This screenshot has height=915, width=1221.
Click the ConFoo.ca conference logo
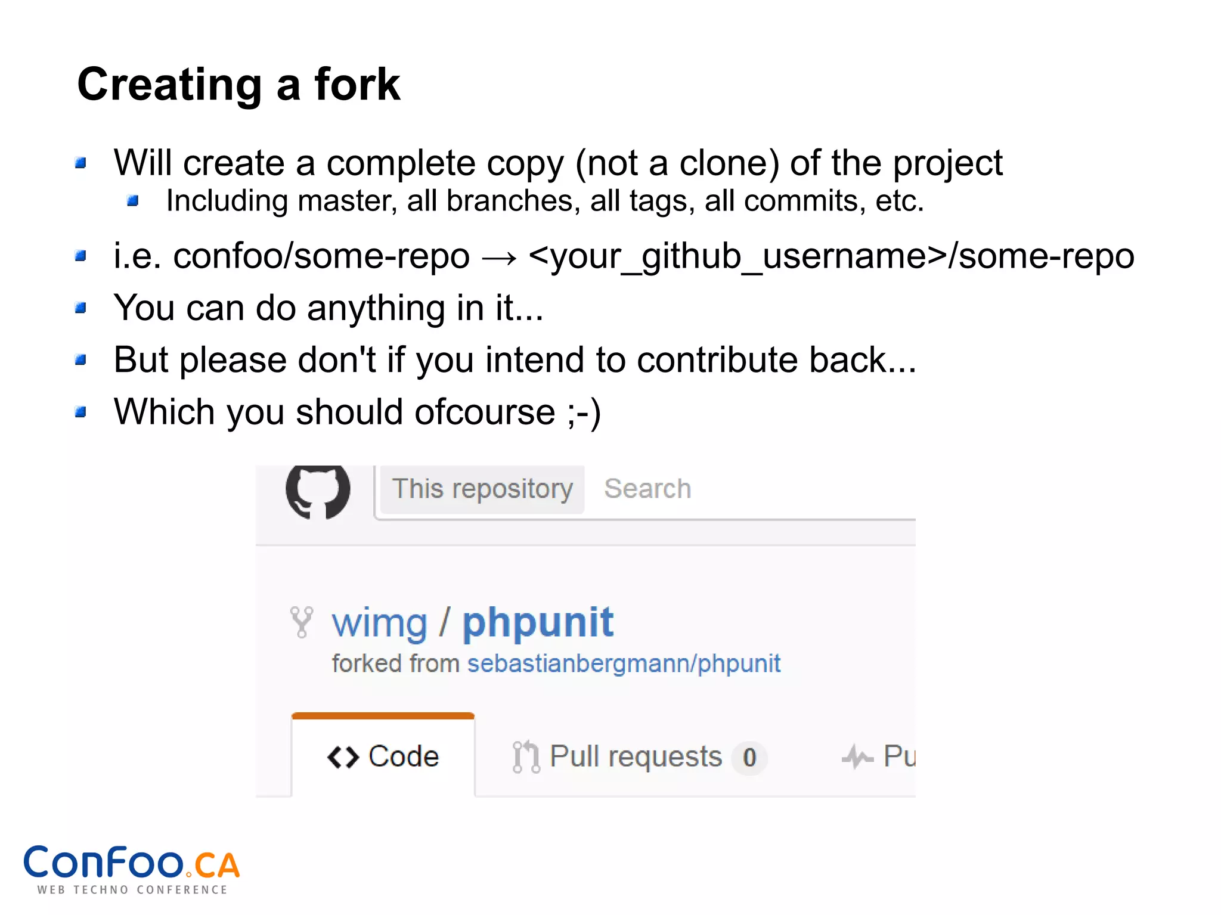[x=132, y=870]
